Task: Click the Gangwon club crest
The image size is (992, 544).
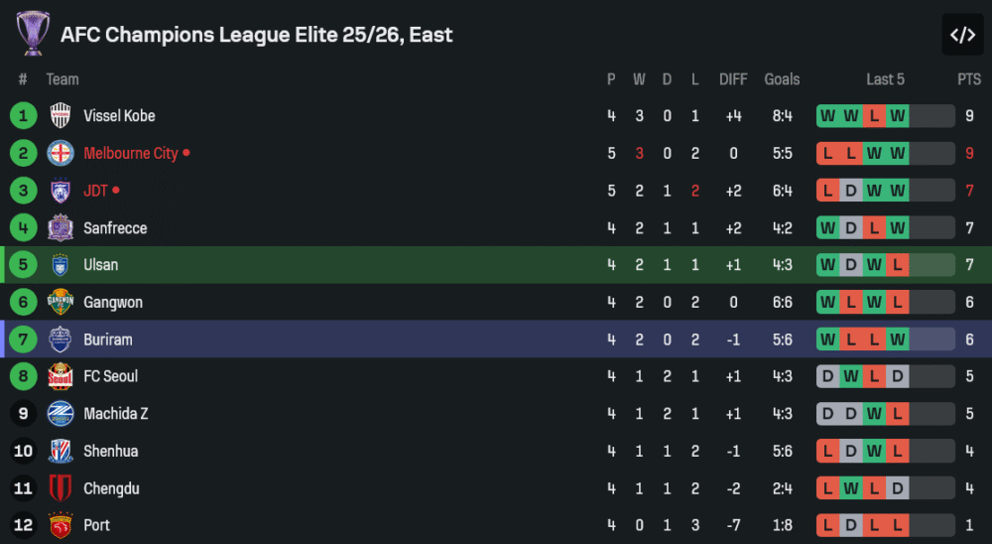Action: [x=61, y=302]
